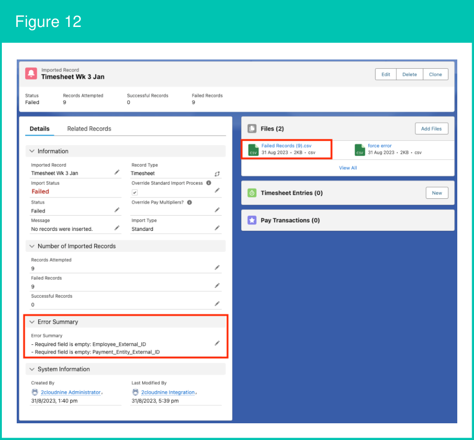The image size is (474, 440).
Task: Collapse the Error Summary section
Action: (32, 322)
